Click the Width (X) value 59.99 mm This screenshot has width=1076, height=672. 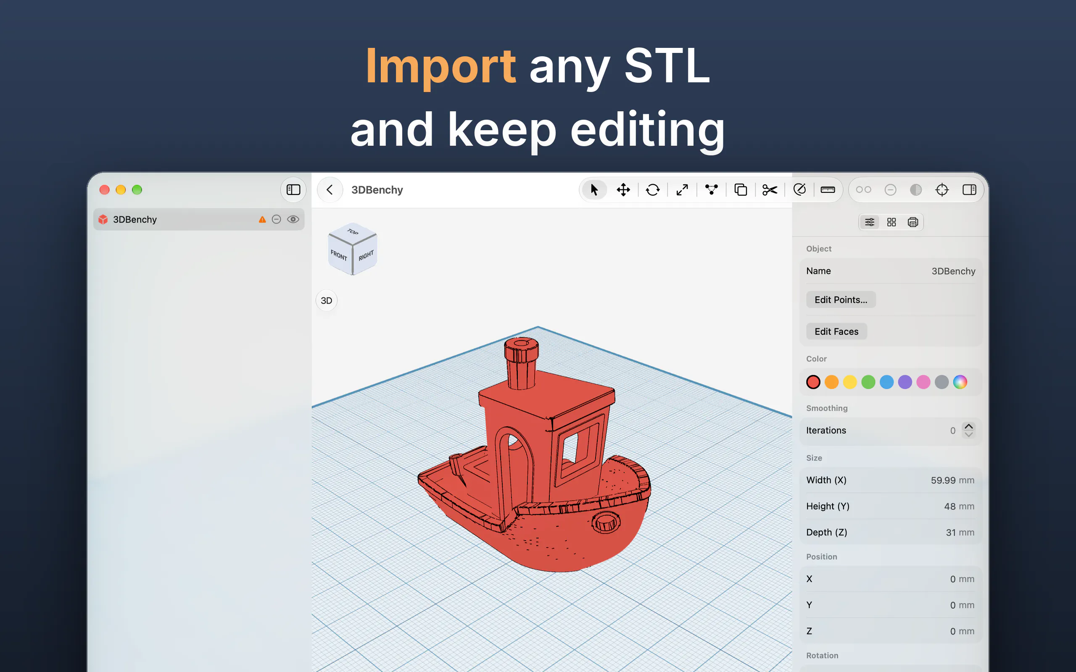952,480
